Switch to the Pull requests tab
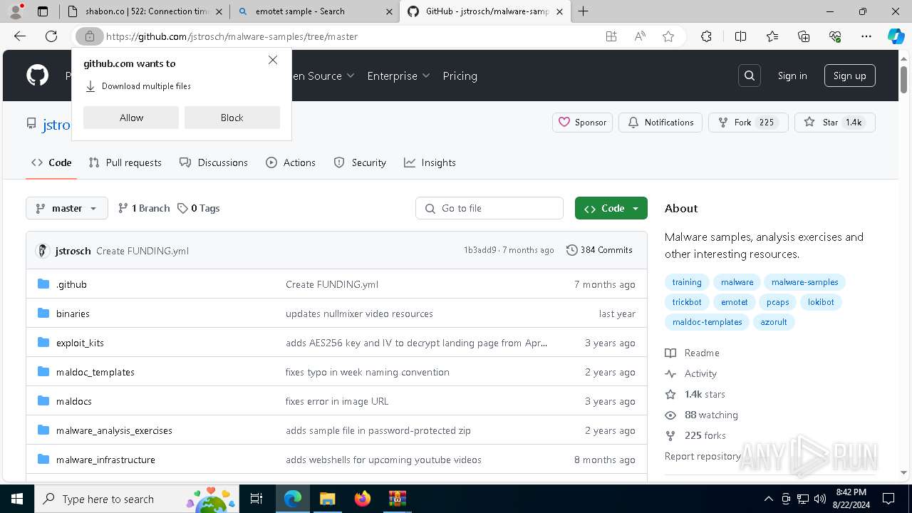 pos(125,162)
